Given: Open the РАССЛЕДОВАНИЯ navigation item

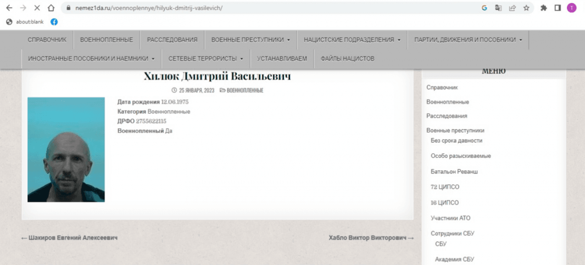Looking at the screenshot, I should [x=172, y=40].
